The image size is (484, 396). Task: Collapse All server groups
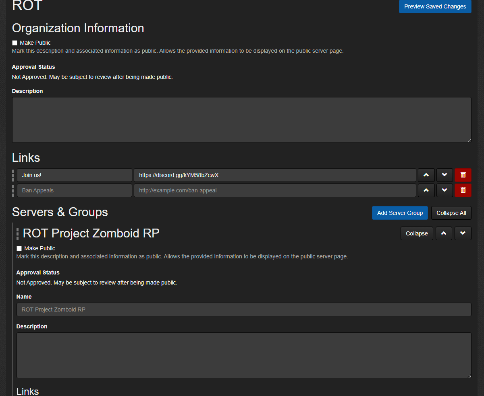pos(451,212)
